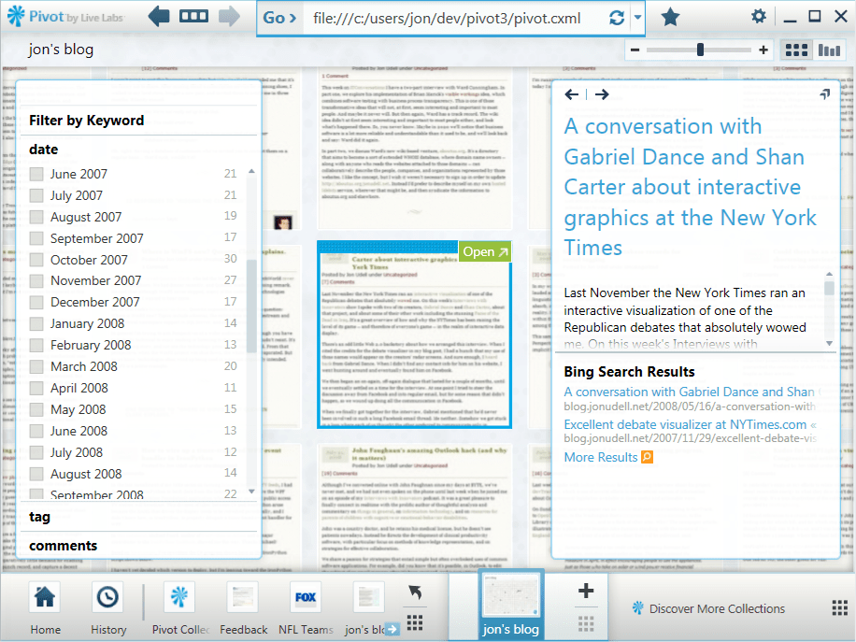Add new tab with plus icon
This screenshot has height=642, width=856.
(586, 591)
